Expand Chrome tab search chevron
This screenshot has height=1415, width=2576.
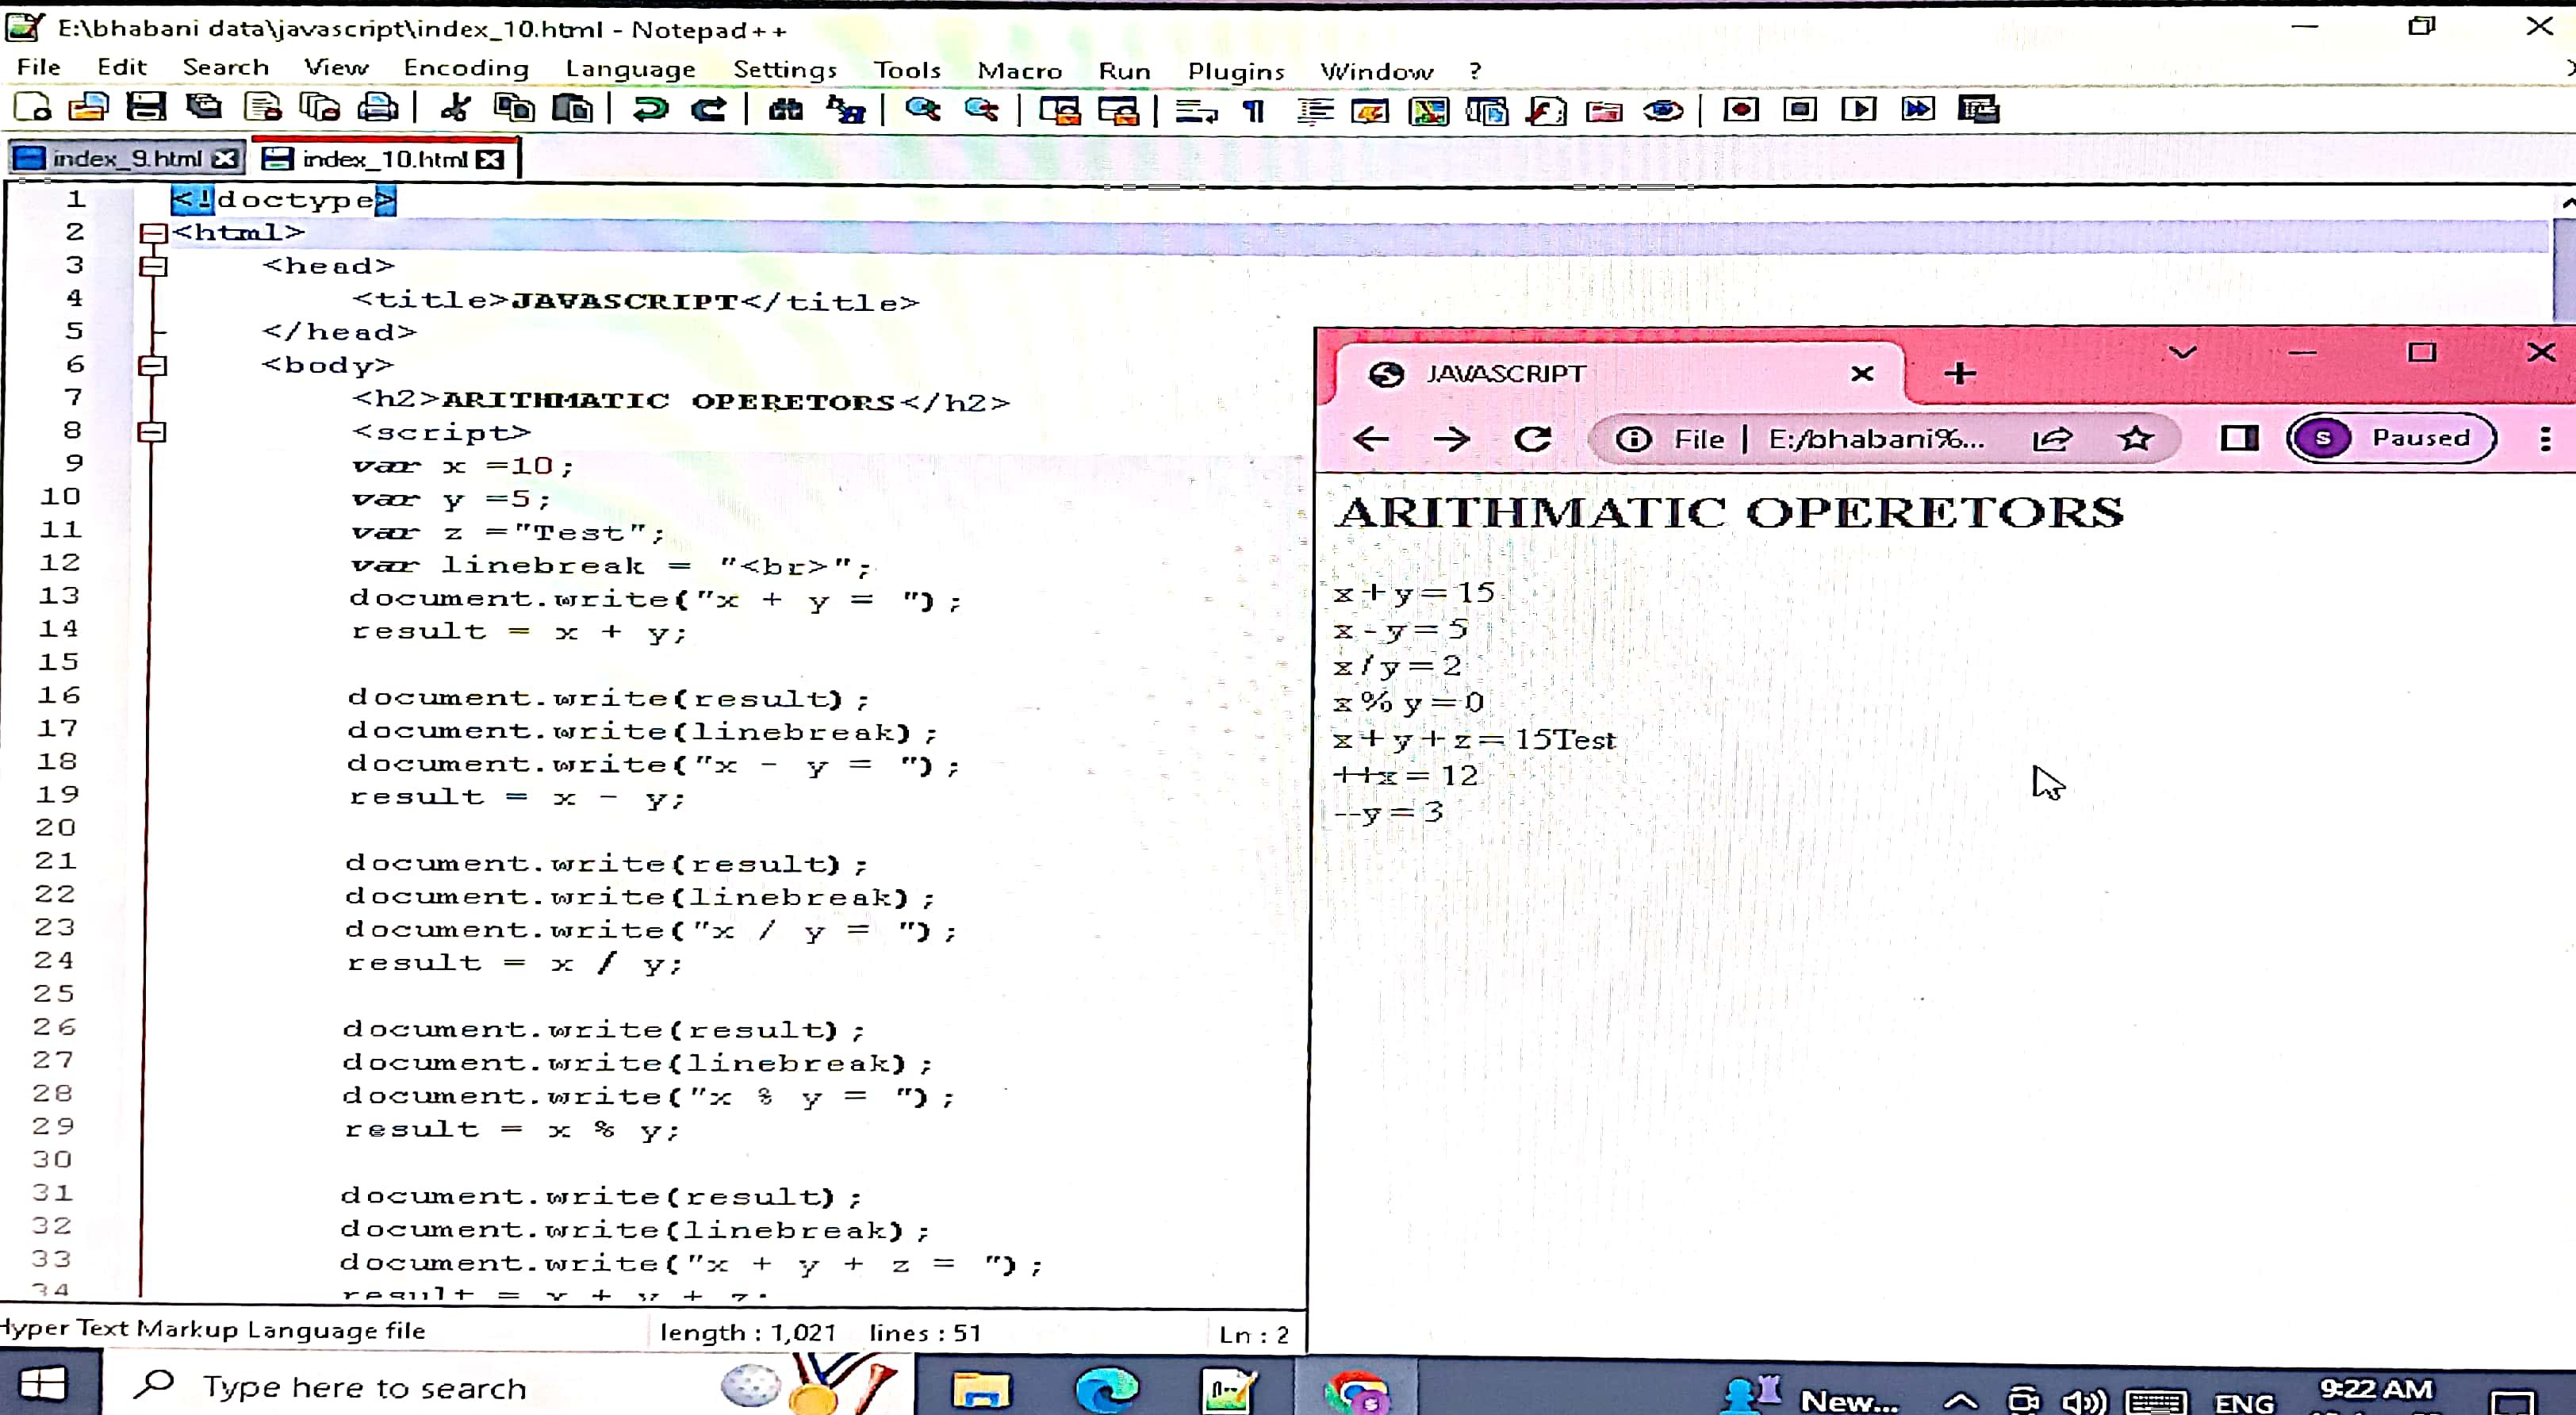pos(2182,353)
